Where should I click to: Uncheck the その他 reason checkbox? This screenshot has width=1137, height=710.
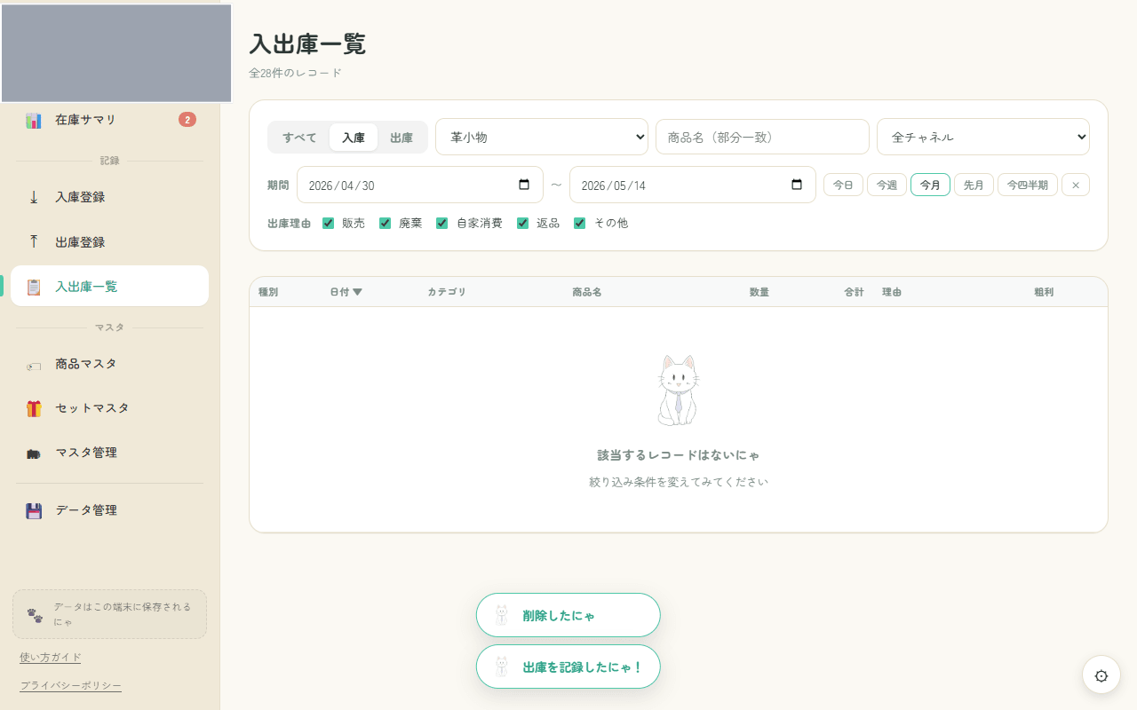[580, 223]
